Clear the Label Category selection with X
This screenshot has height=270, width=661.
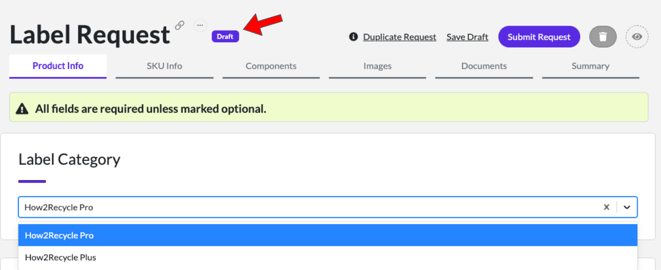[606, 207]
